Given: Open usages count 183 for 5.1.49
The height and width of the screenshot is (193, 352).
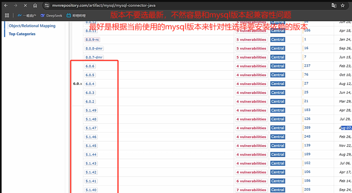Looking at the screenshot, I should pyautogui.click(x=307, y=110).
